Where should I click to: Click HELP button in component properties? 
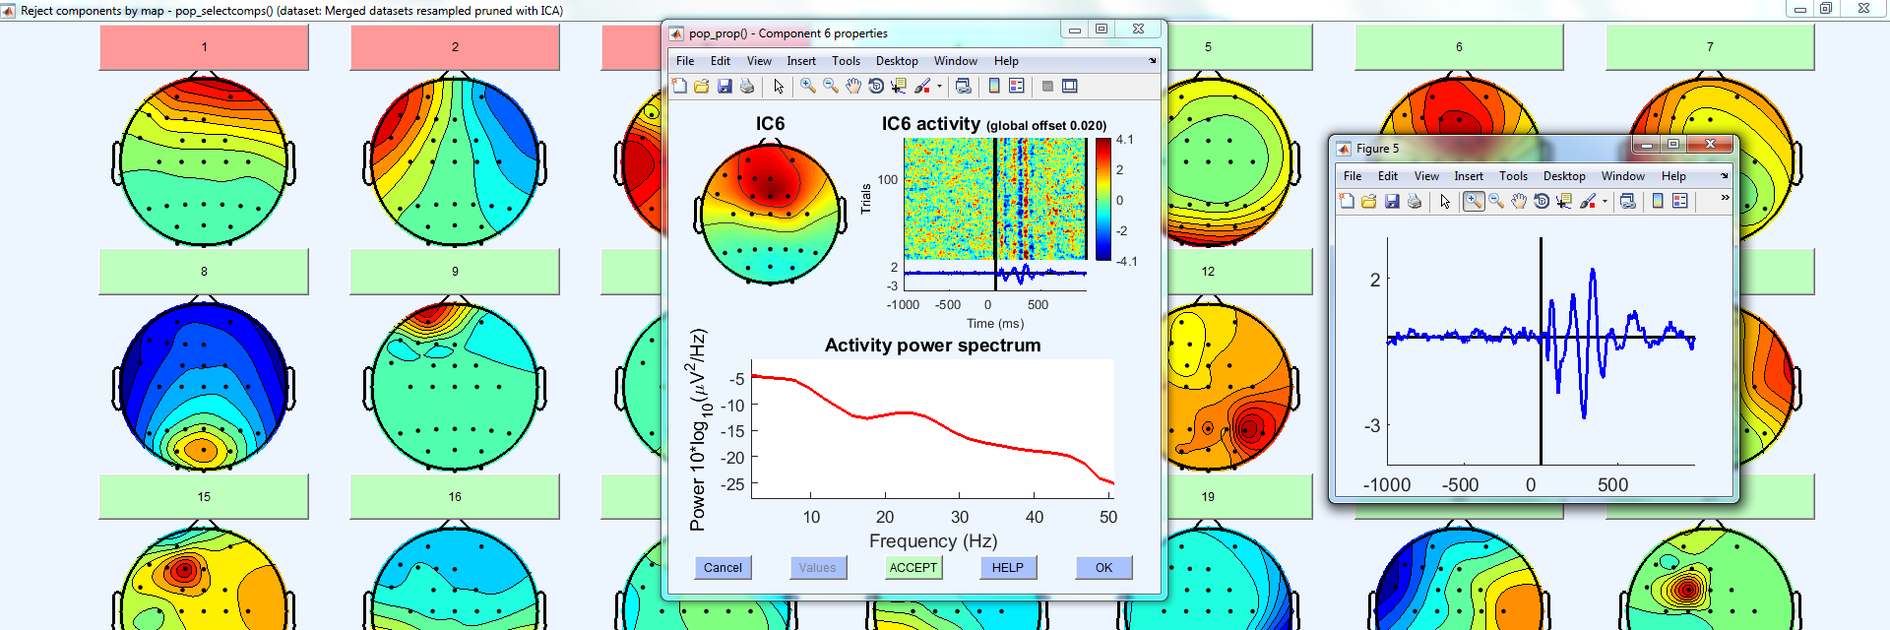pos(1008,568)
